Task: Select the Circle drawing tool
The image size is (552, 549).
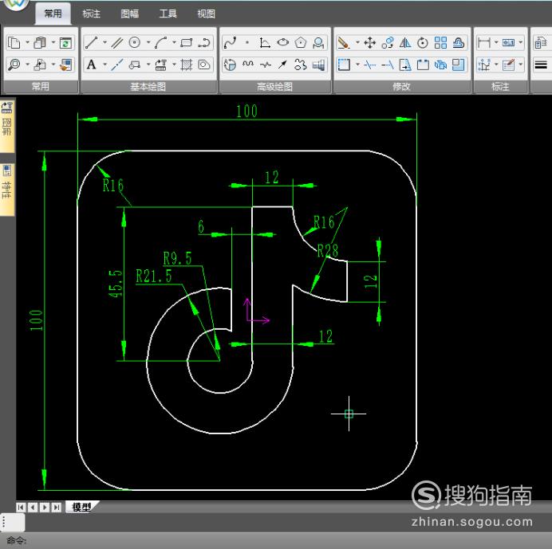Action: (x=135, y=43)
